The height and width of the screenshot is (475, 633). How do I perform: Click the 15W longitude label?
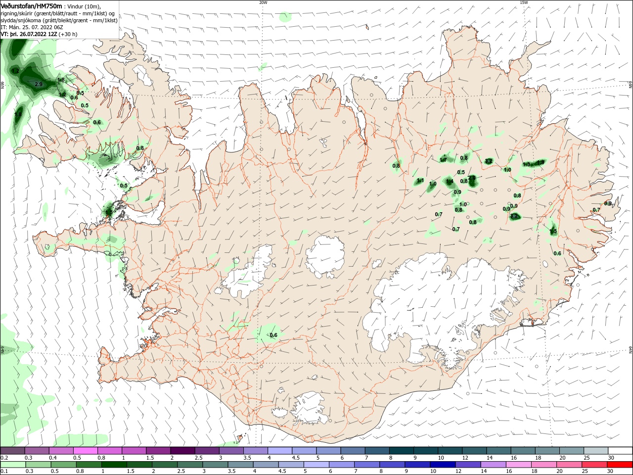523,2
